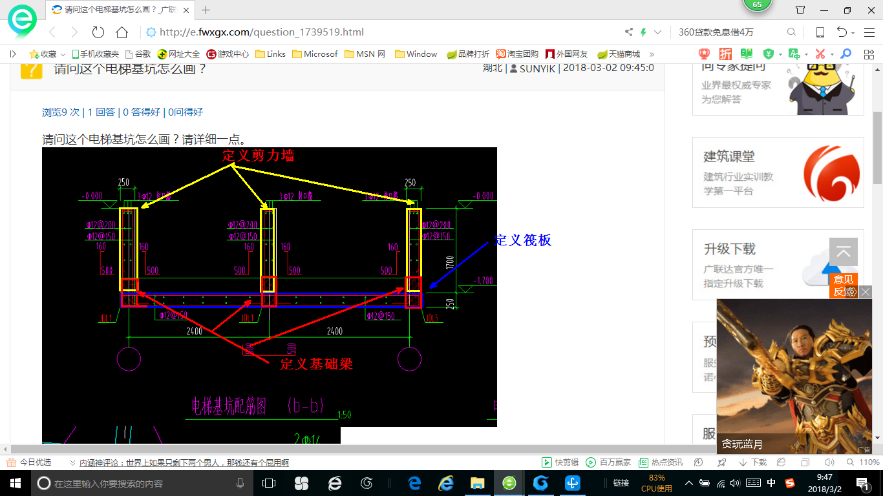Click the orange 意见反馈 feedback button

[x=844, y=285]
